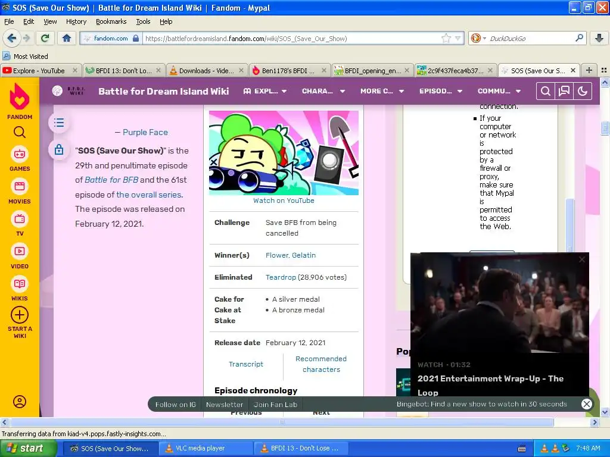Open the Teardrop eliminated link
Screen dimensions: 610x457
click(x=281, y=277)
